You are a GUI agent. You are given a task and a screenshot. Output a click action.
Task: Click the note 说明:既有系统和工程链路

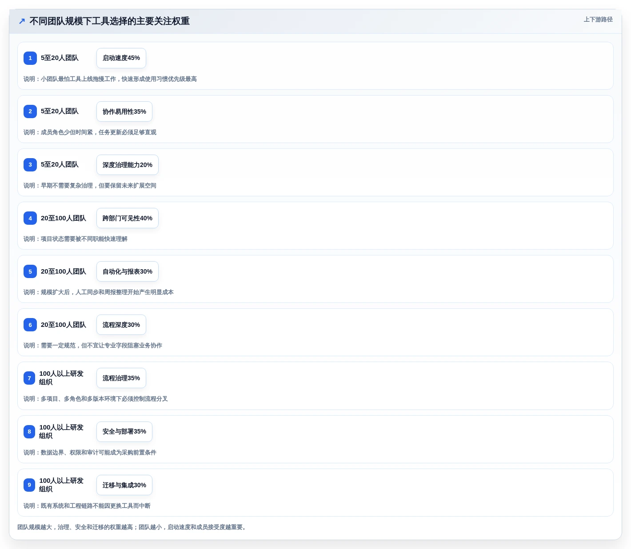point(87,506)
